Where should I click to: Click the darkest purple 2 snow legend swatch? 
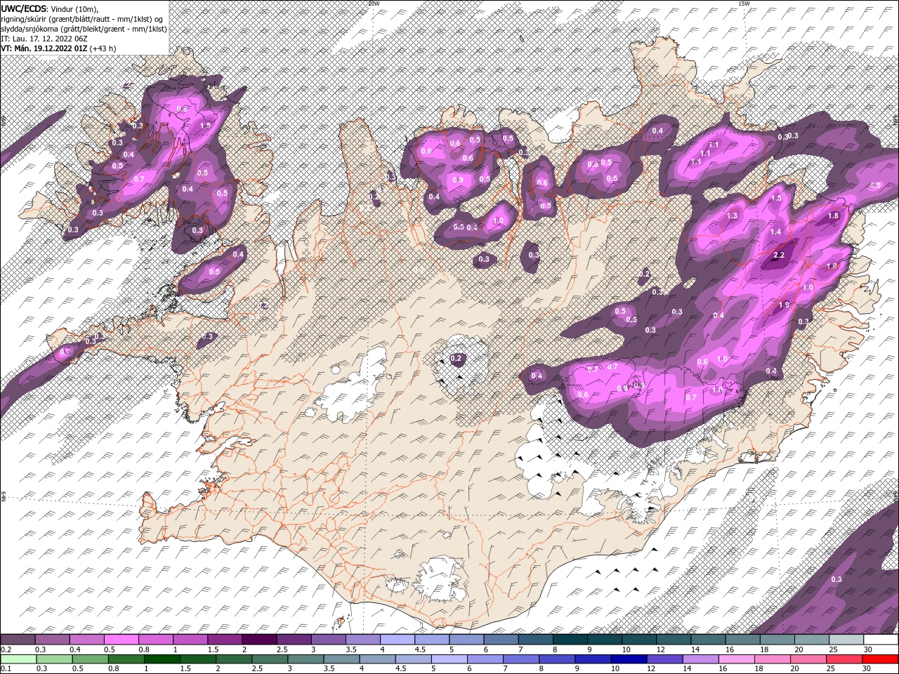pyautogui.click(x=259, y=639)
